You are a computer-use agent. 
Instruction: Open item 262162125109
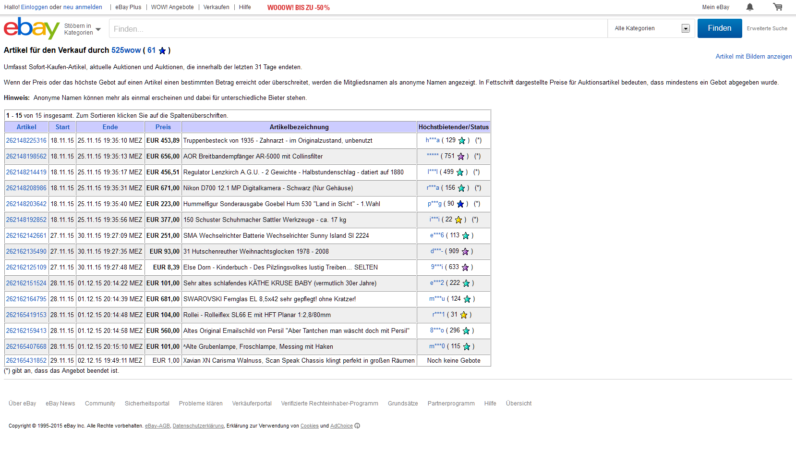(x=26, y=268)
